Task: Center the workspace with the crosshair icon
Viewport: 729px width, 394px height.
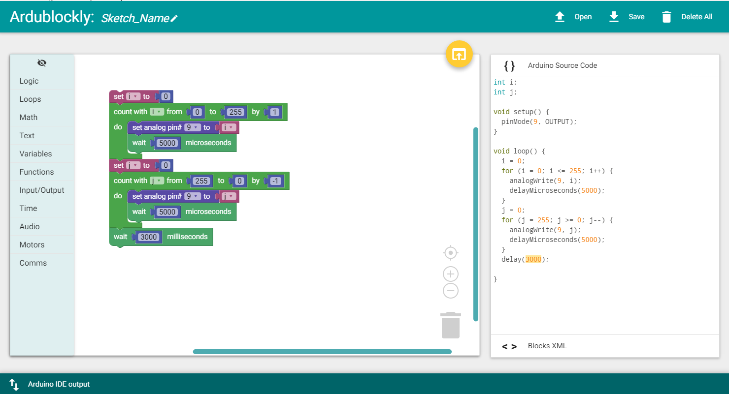Action: 451,253
